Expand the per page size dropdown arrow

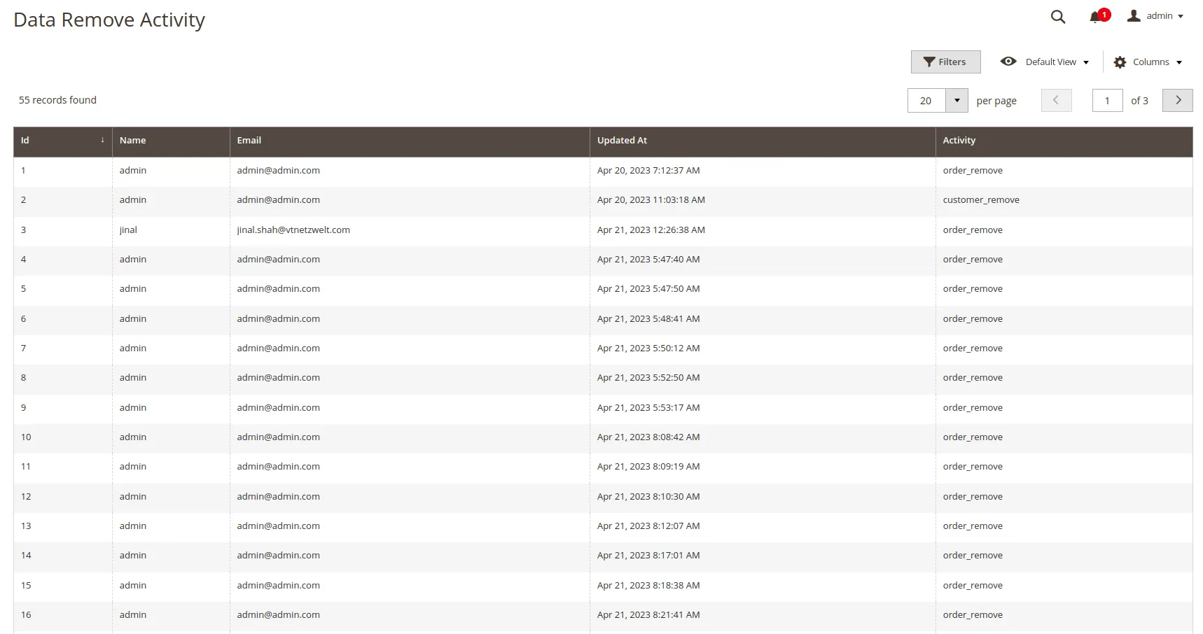click(957, 101)
